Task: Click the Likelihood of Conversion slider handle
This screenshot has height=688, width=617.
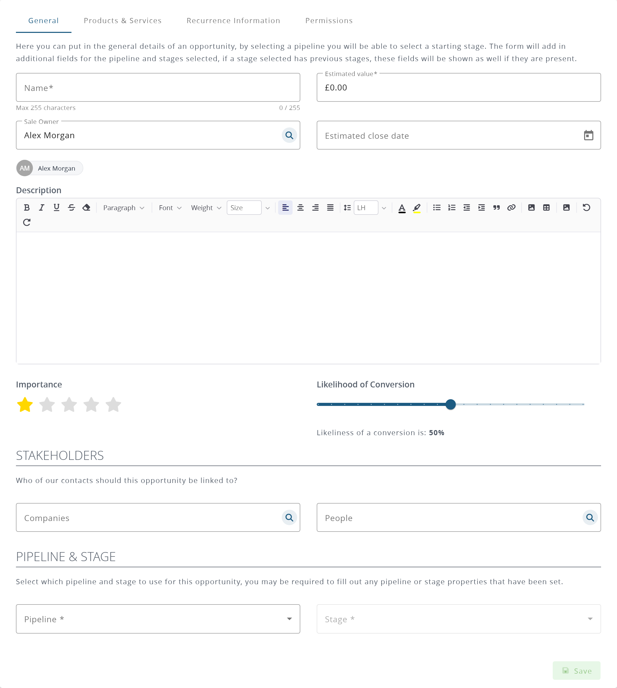Action: pyautogui.click(x=451, y=404)
